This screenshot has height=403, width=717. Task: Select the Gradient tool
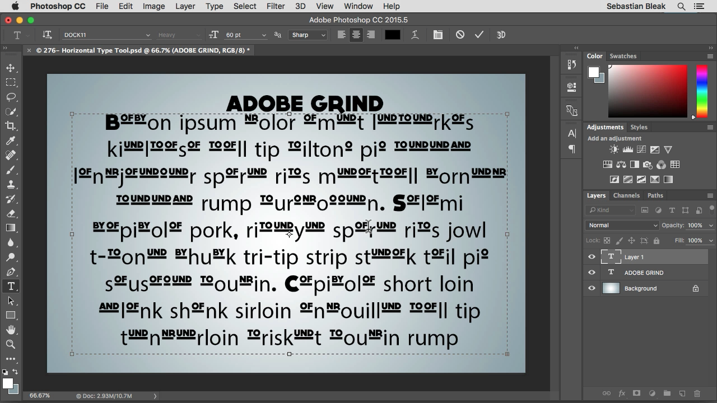coord(11,228)
